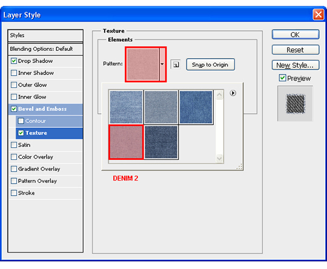Screen dimensions: 327x269
Task: Open Blending Options: Default section
Action: pos(45,49)
